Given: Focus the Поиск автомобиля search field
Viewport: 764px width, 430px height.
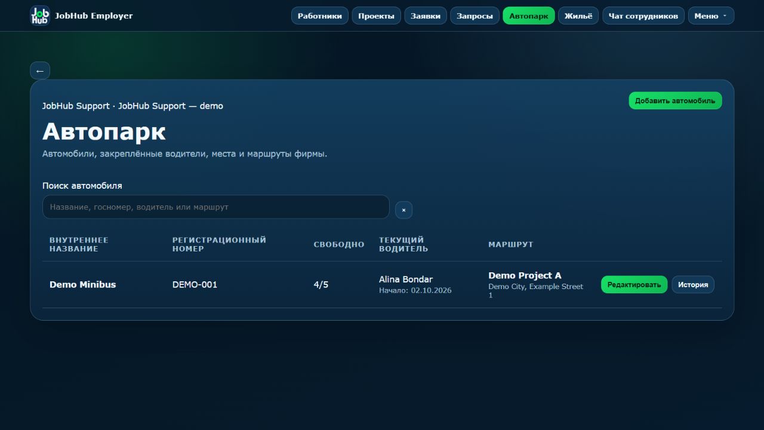Looking at the screenshot, I should point(216,207).
